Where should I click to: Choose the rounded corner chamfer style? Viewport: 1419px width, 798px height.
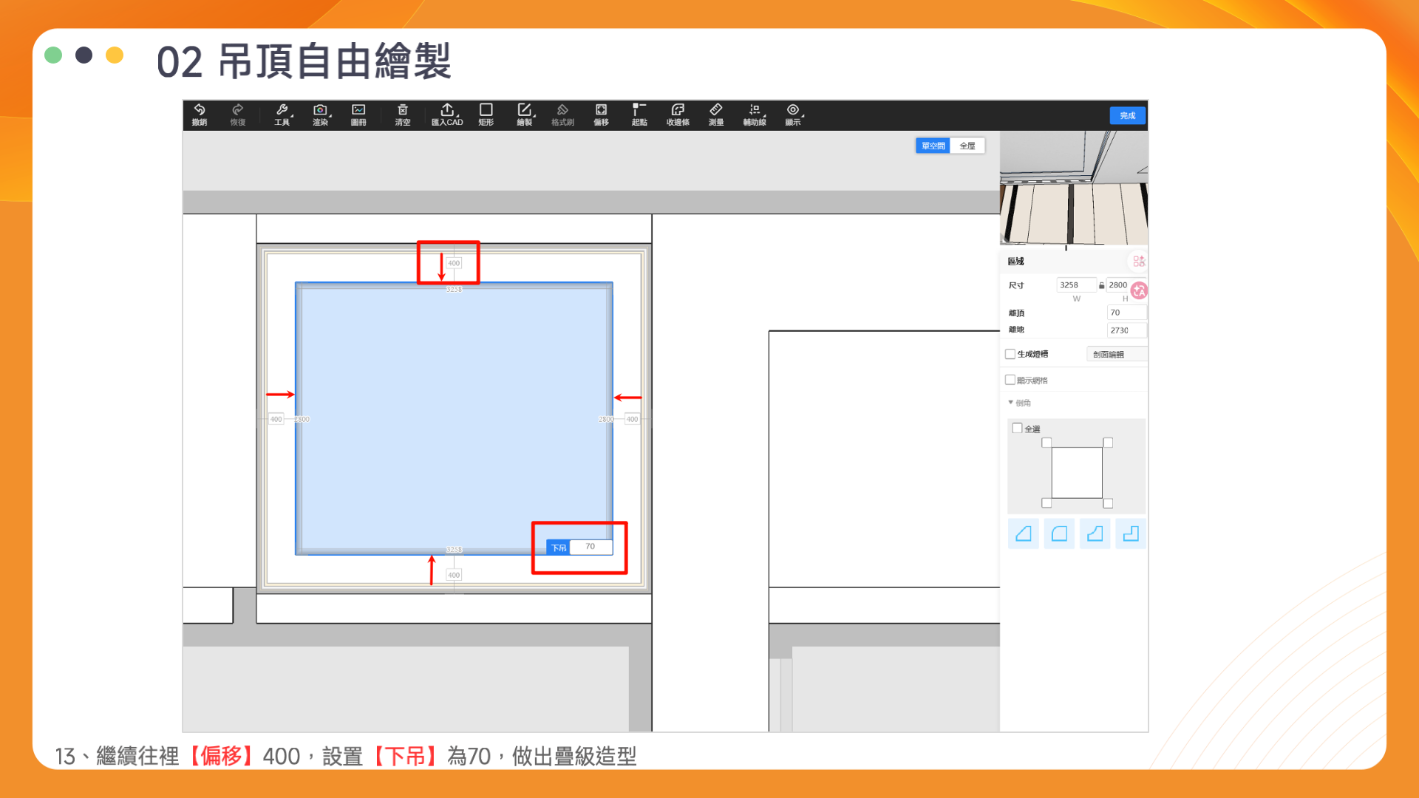[x=1059, y=533]
